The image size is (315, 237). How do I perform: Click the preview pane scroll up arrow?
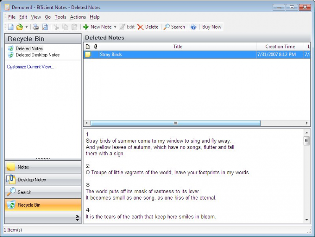pos(307,133)
